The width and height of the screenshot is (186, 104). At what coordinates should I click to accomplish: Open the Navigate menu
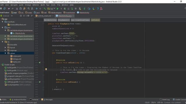point(14,5)
